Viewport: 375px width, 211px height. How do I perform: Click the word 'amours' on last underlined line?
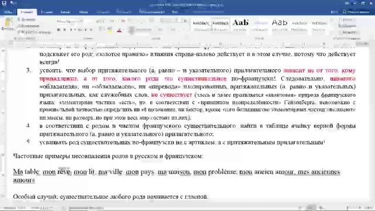pyautogui.click(x=24, y=180)
